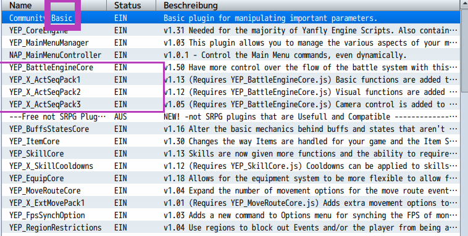Click the v1.12 Cooldowns description text

(x=311, y=166)
